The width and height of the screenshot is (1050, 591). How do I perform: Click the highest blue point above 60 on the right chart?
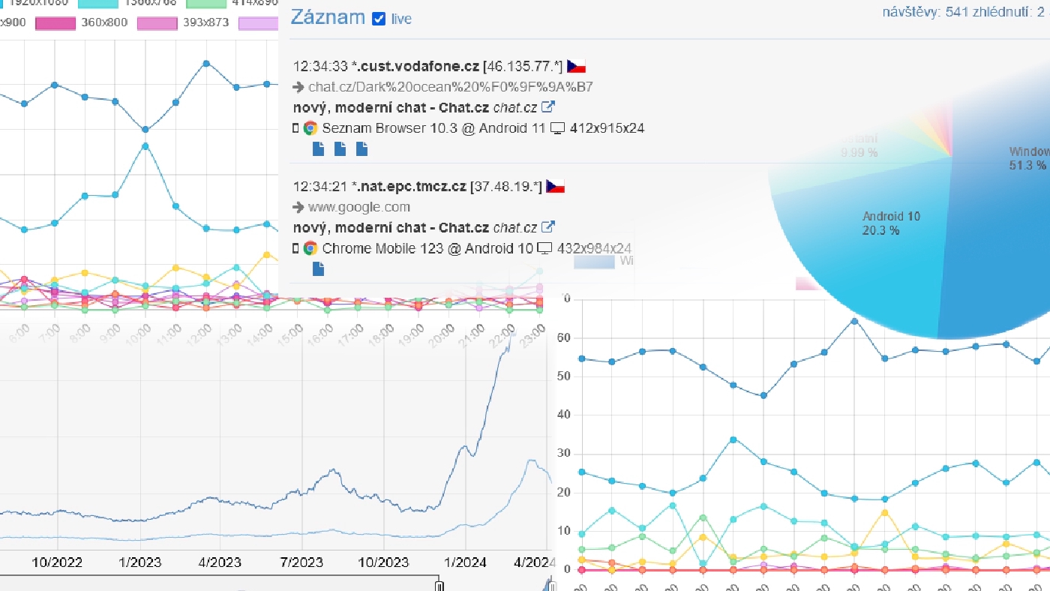pos(854,321)
